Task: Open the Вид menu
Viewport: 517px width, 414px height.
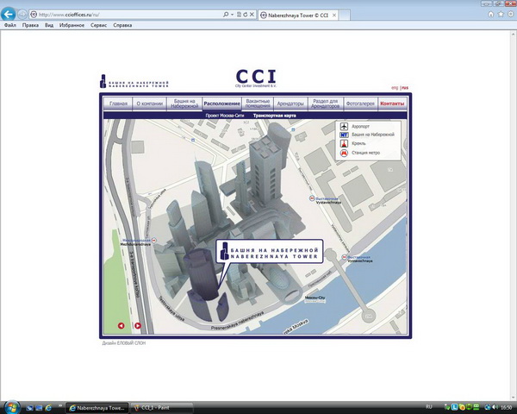Action: tap(49, 25)
